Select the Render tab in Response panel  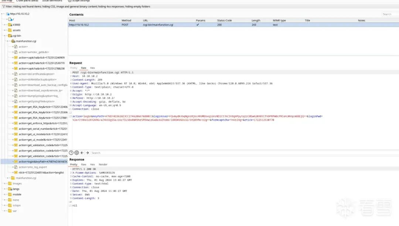pos(103,165)
